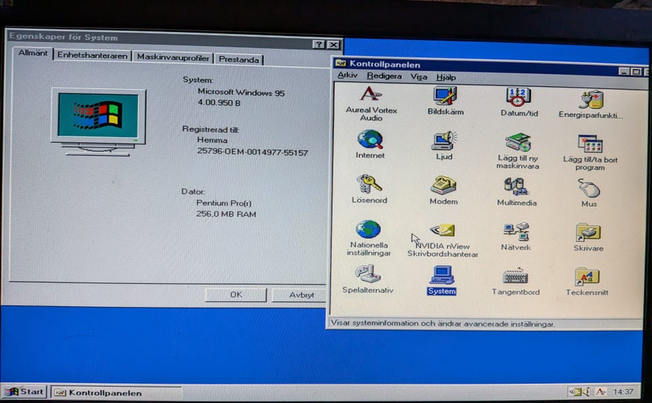
Task: Select the Energisparfunktioner power icon
Action: click(x=591, y=99)
